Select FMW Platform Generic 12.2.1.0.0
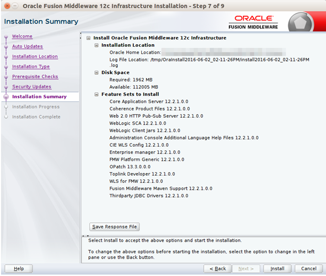 (147, 159)
